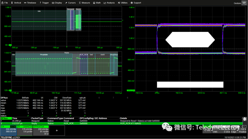The height and width of the screenshot is (139, 248).
Task: Open the Display menu
Action: pyautogui.click(x=57, y=3)
